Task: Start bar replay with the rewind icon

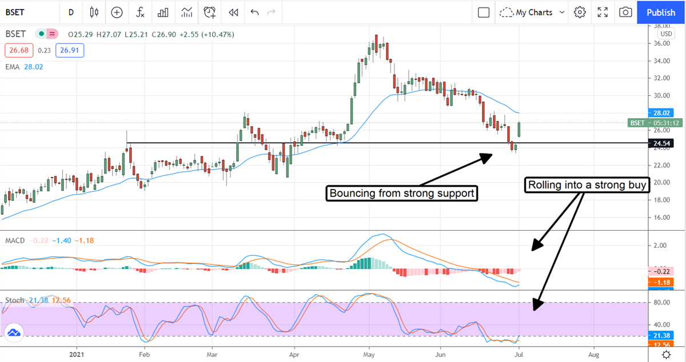Action: (x=233, y=12)
